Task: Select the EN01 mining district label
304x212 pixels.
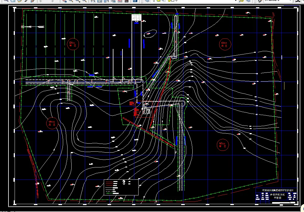Action: [x=73, y=44]
